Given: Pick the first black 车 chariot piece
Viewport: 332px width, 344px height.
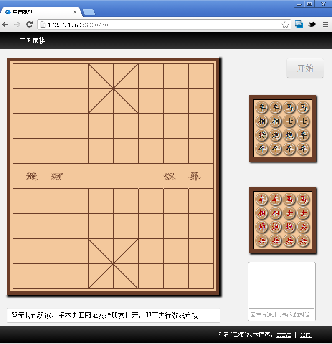Looking at the screenshot, I should (262, 107).
